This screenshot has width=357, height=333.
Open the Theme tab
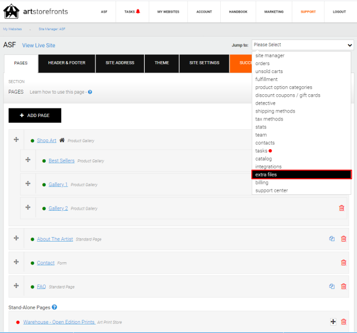162,63
